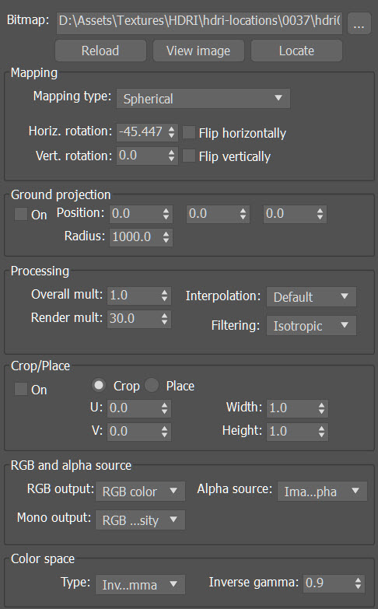This screenshot has height=609, width=378.
Task: Open the Interpolation dropdown
Action: pos(311,297)
